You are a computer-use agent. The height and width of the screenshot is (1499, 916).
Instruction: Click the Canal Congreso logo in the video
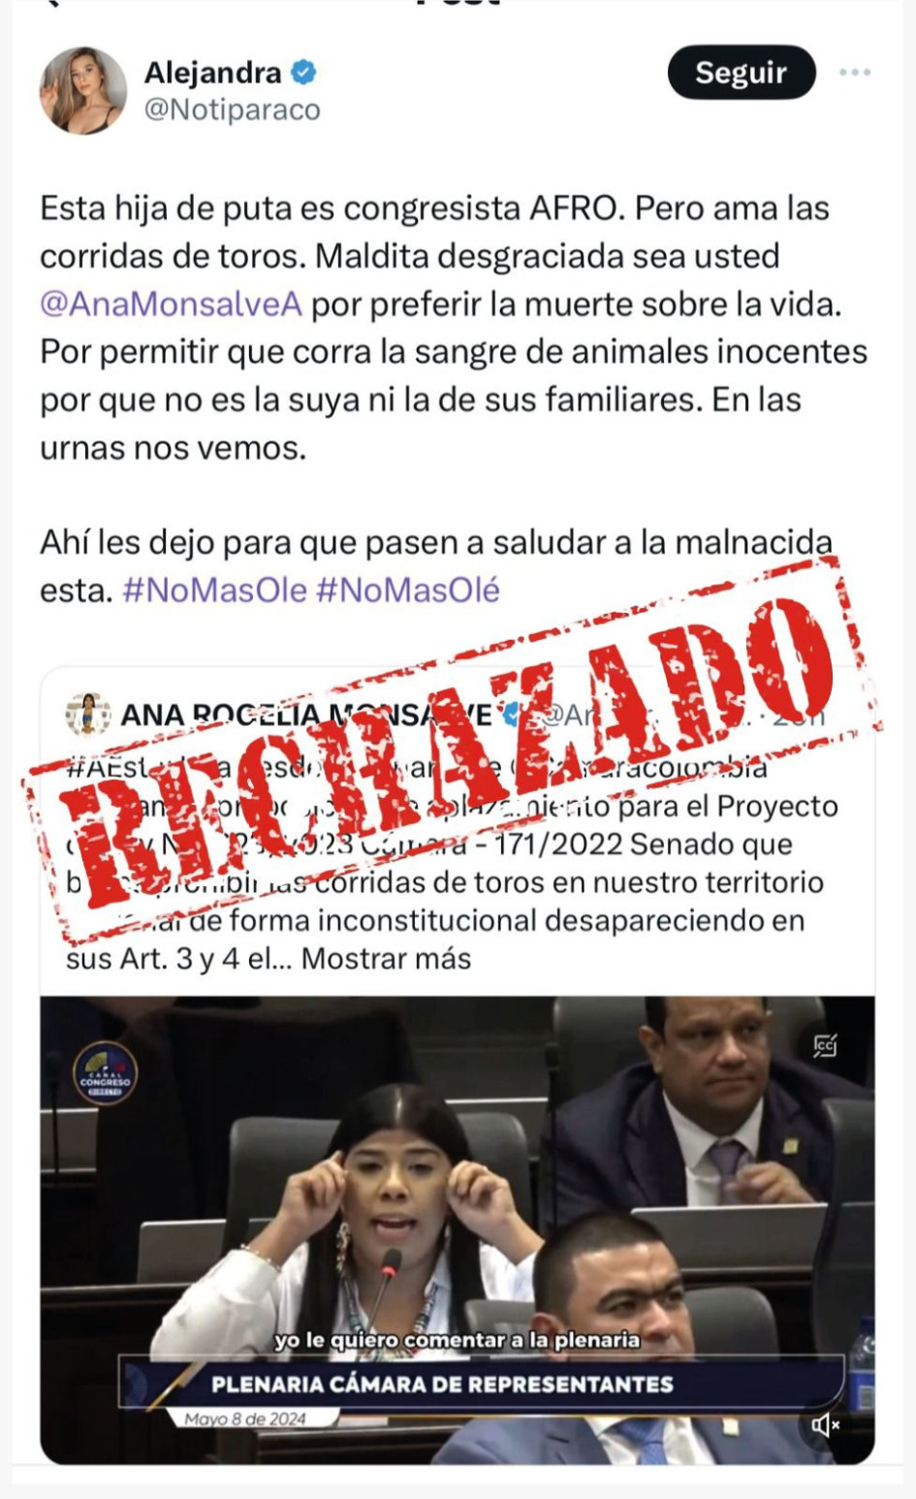pos(105,1073)
